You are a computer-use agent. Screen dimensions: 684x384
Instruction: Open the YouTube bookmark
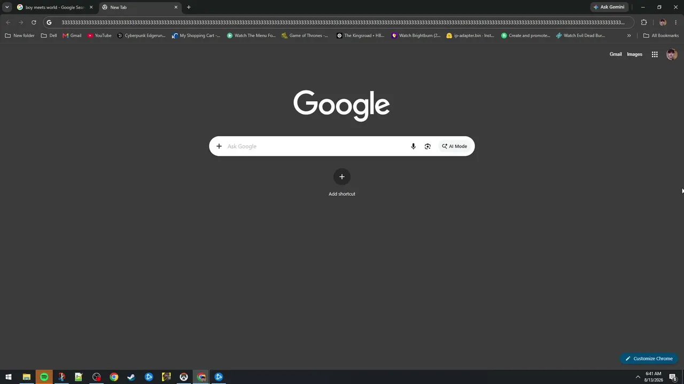click(x=99, y=36)
